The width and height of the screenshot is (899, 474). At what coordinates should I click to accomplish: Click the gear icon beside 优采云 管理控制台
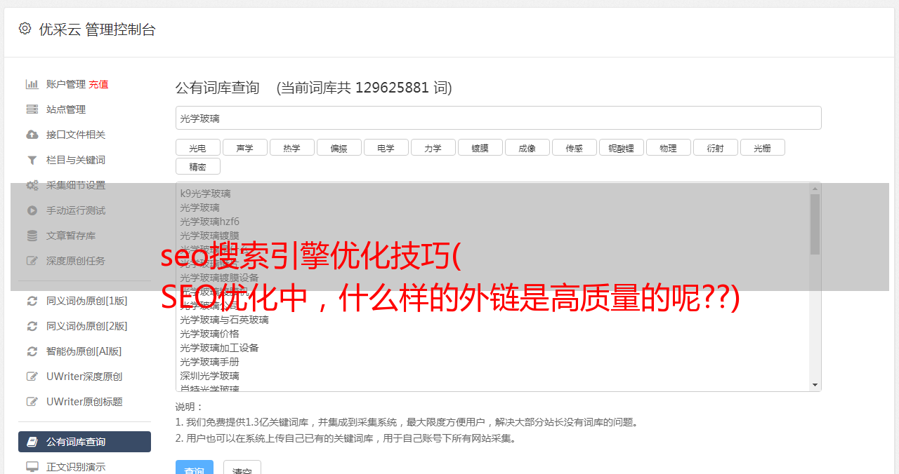[25, 29]
